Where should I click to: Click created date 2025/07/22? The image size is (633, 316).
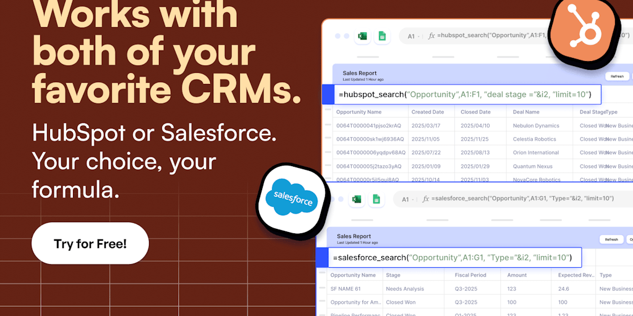(426, 153)
